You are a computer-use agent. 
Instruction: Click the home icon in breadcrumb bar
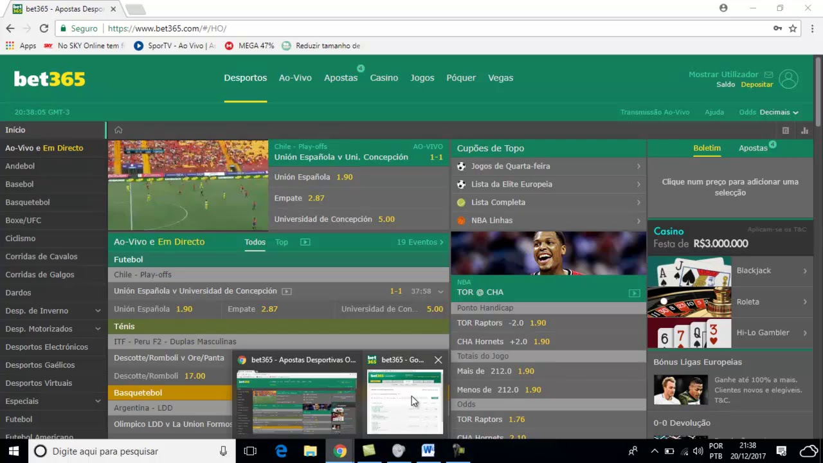(x=118, y=130)
